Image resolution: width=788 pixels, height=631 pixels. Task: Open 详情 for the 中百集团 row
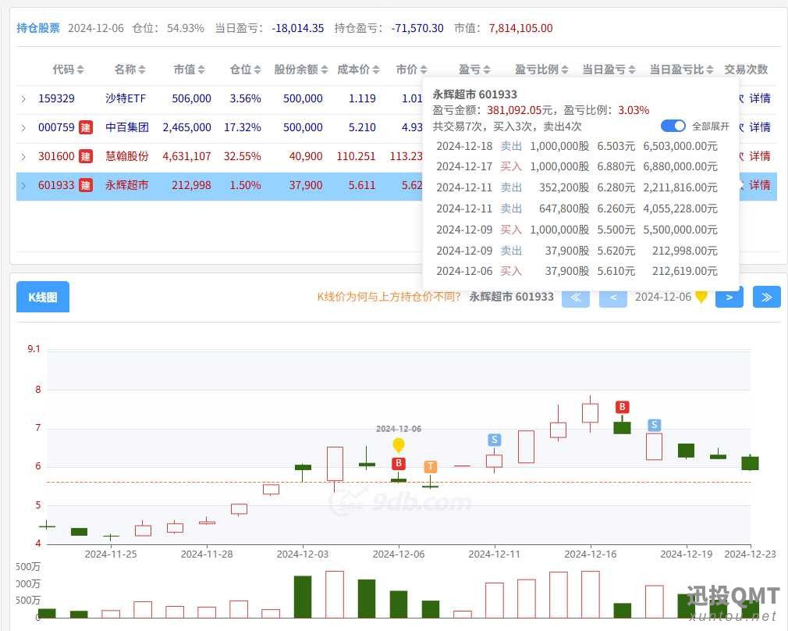[x=759, y=127]
